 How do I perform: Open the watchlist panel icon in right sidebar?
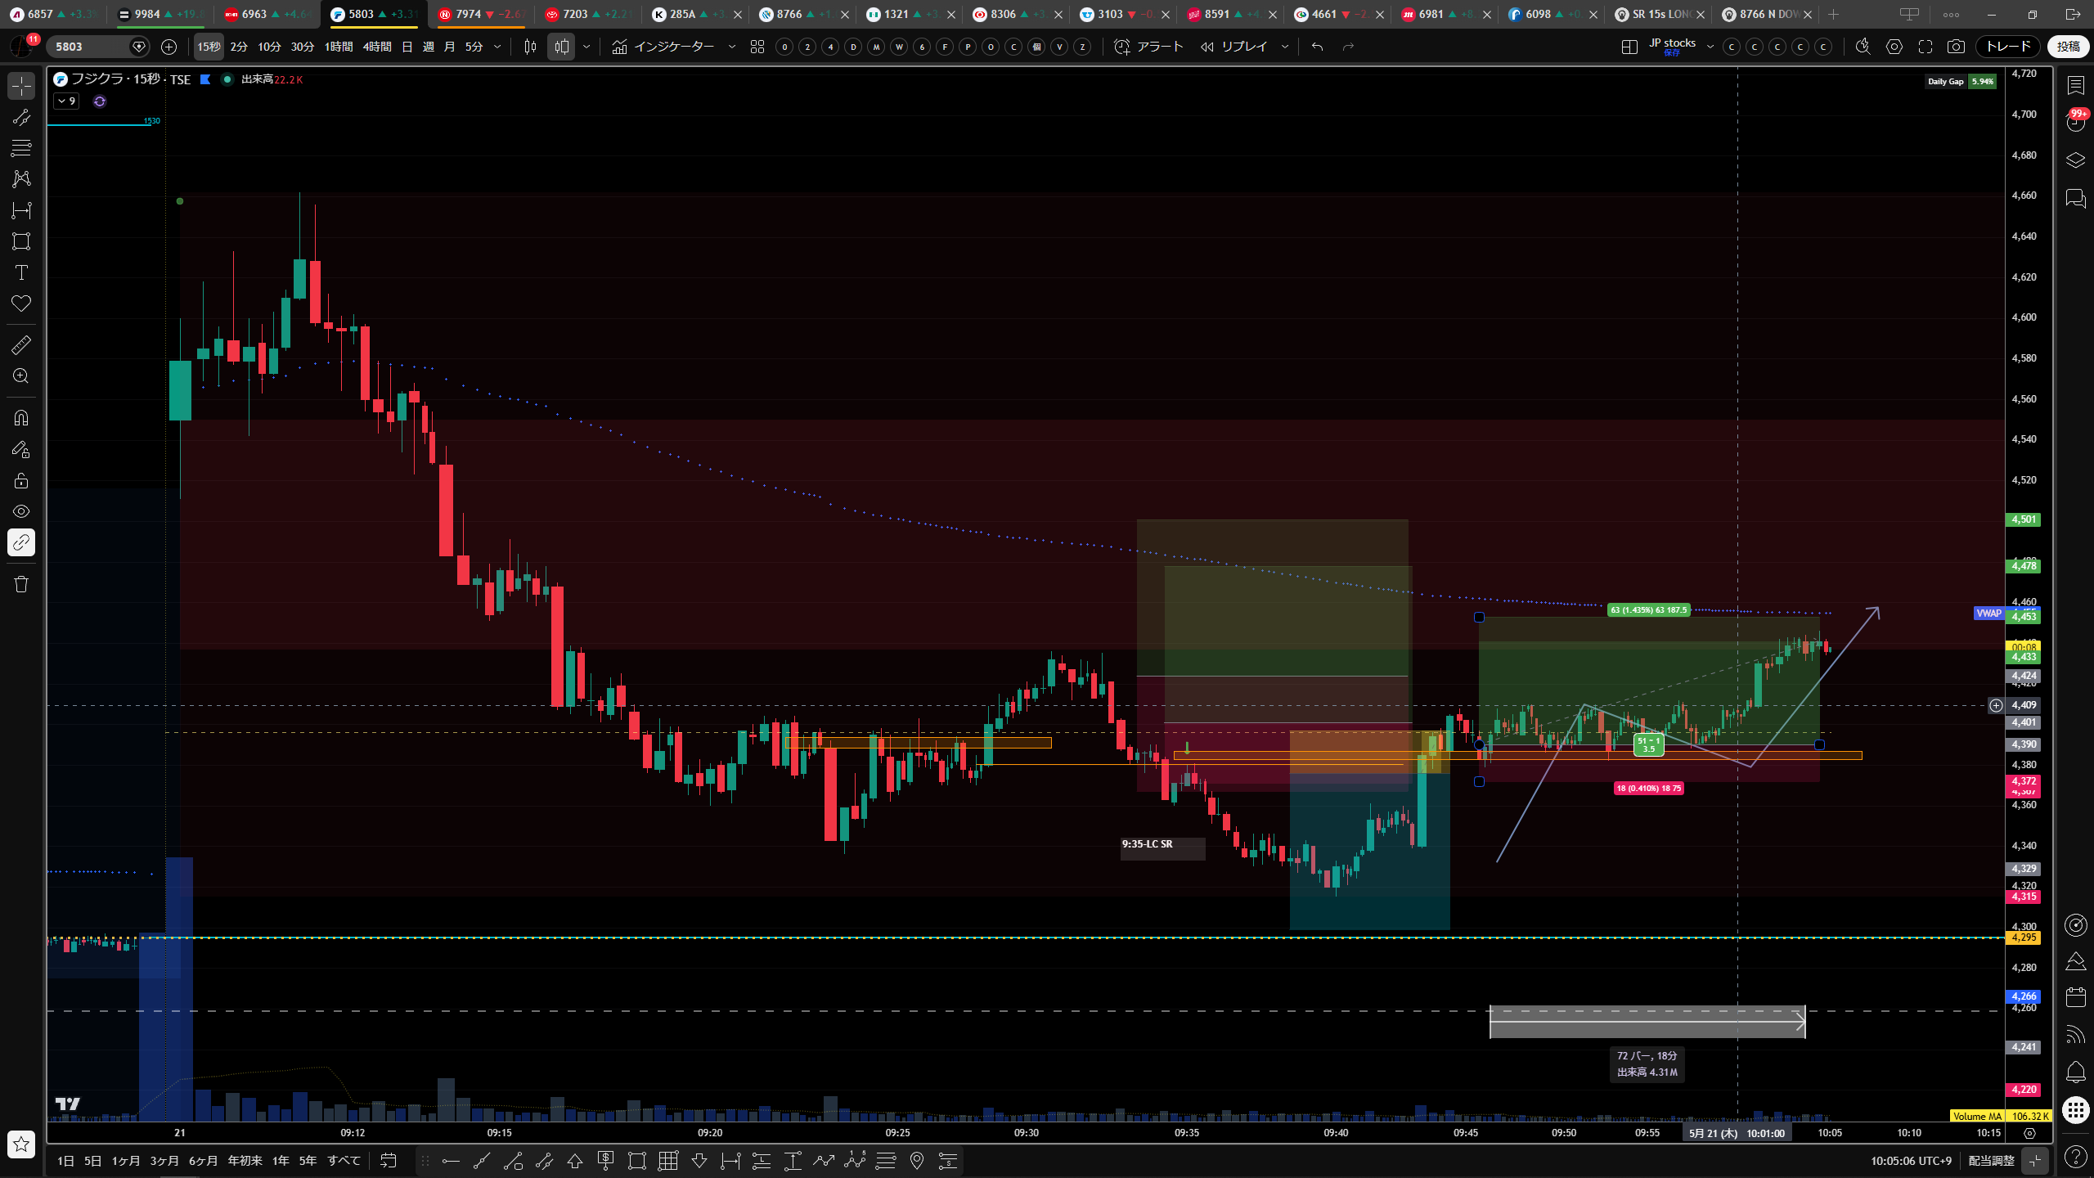[x=2075, y=86]
